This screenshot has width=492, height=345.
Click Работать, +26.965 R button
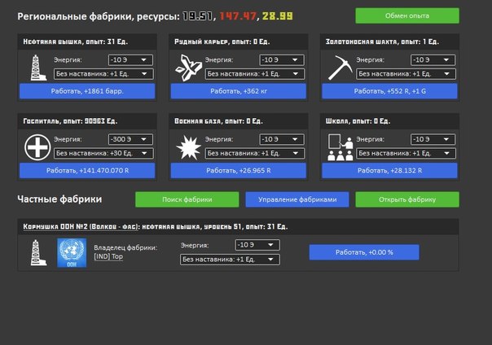[239, 170]
